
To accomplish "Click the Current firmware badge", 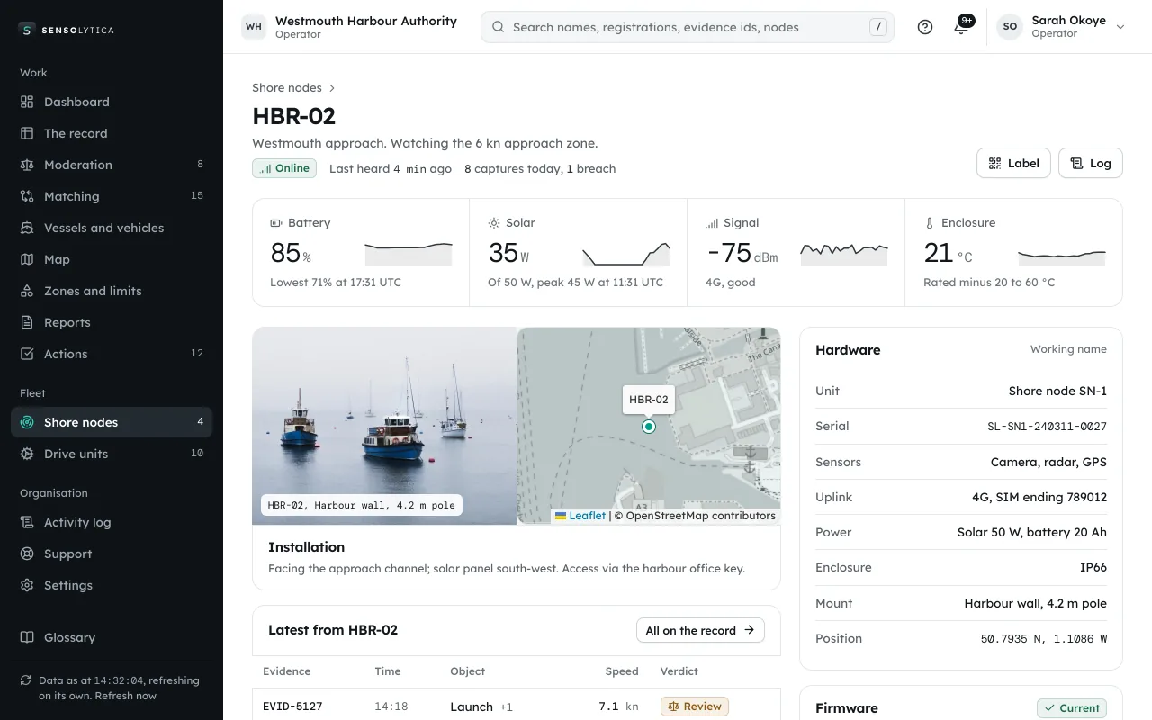I will pos(1072,708).
